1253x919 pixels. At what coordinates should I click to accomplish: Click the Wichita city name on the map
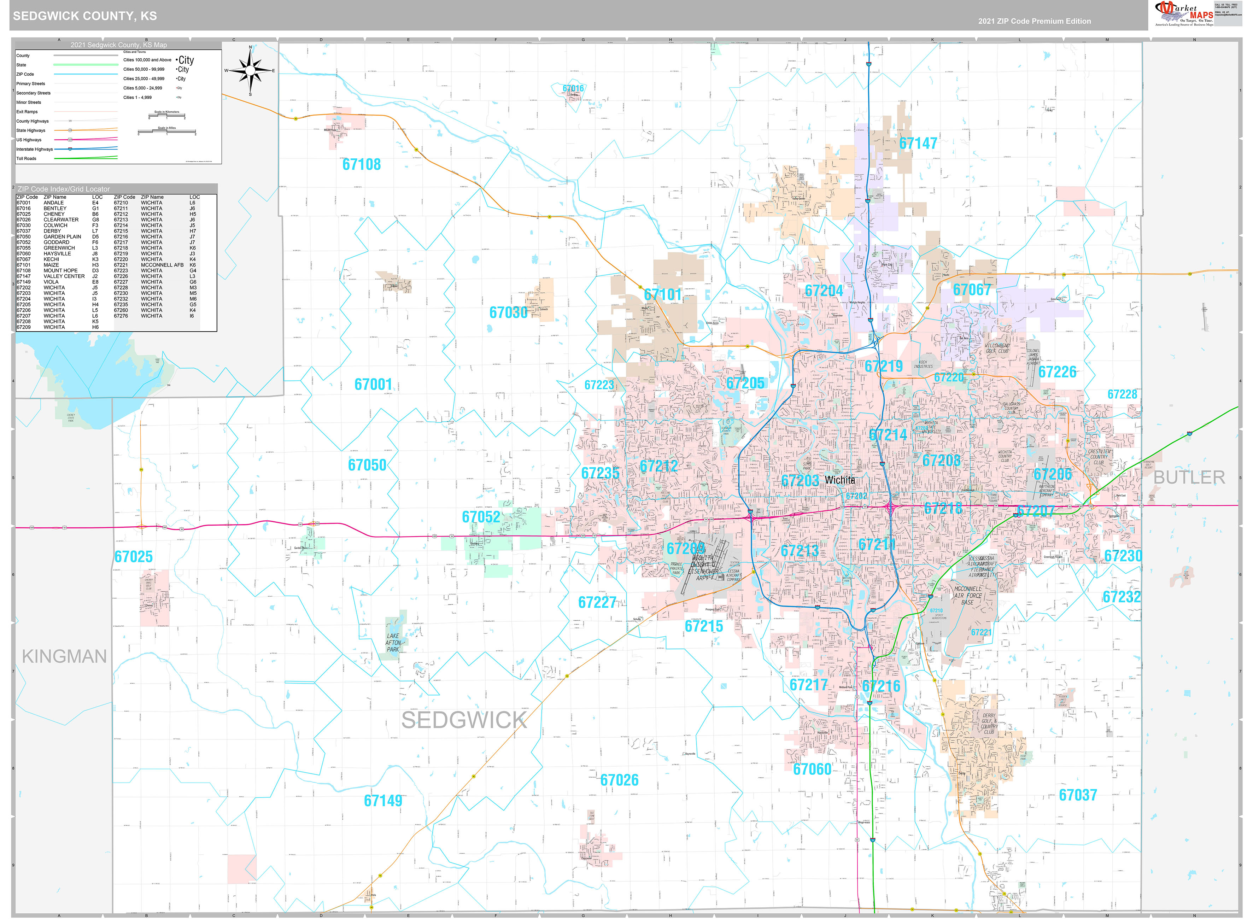[840, 480]
